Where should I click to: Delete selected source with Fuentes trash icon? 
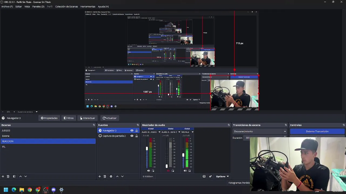tap(105, 176)
